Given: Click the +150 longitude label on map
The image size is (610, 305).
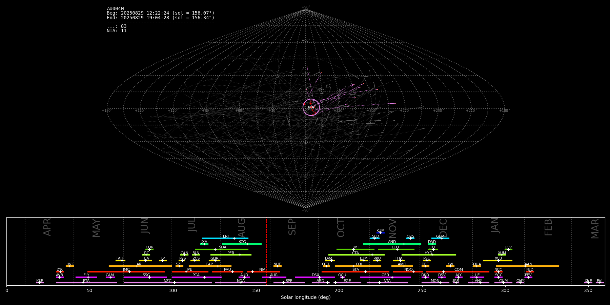Looking at the screenshot, I should pyautogui.click(x=139, y=111).
